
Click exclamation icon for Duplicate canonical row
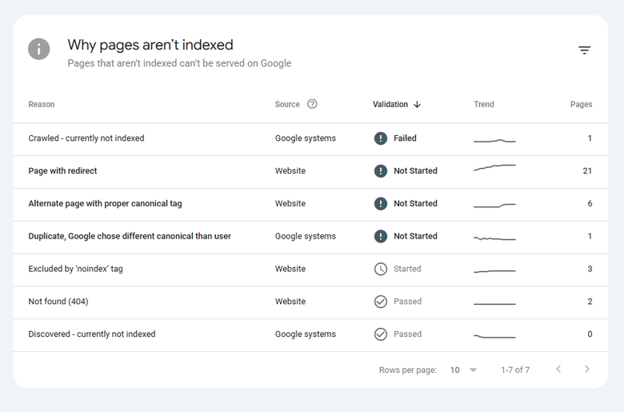[381, 236]
